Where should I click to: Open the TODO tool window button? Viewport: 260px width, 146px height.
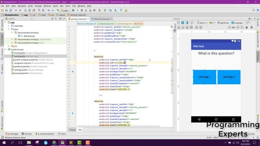click(62, 134)
